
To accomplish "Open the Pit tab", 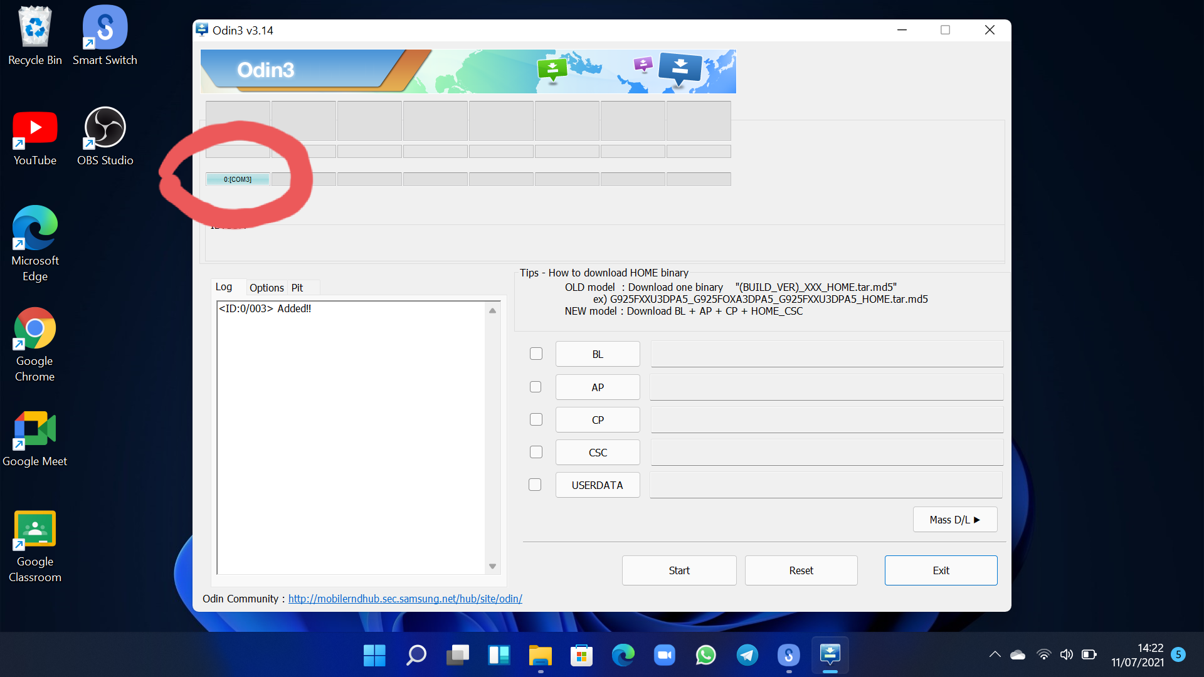I will pos(298,288).
